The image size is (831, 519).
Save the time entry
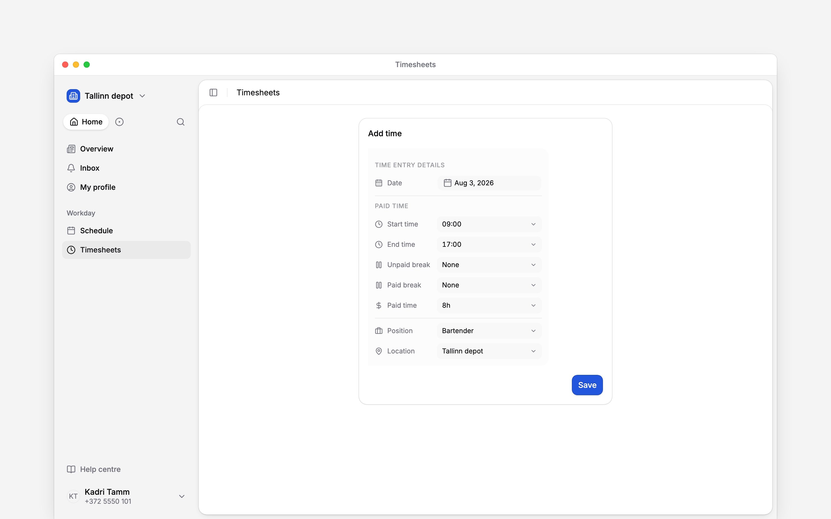click(x=587, y=385)
